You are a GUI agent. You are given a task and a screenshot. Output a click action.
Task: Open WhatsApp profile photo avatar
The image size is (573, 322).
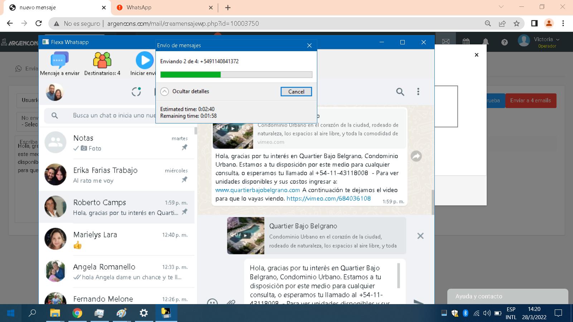(55, 92)
